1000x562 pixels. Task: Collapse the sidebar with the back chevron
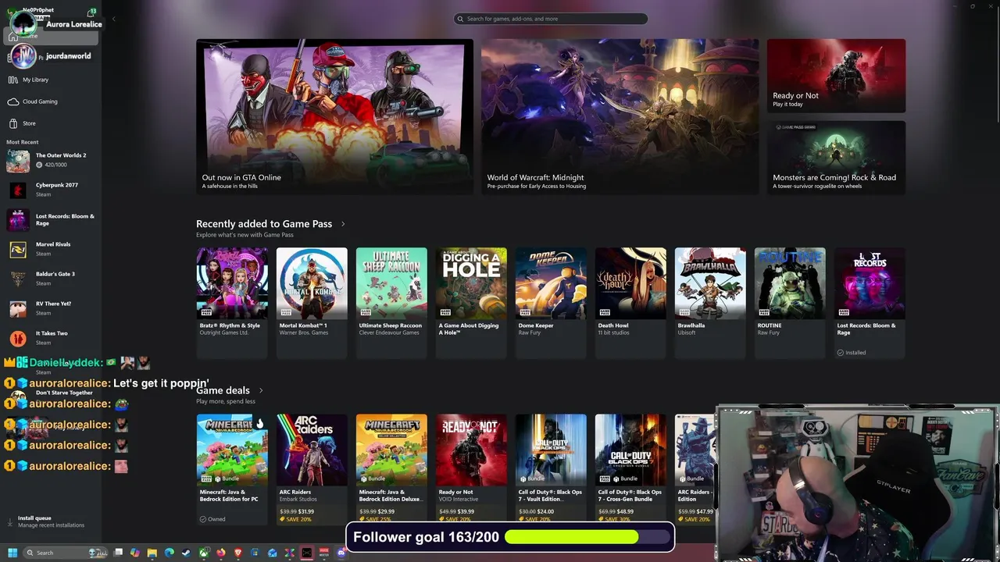pyautogui.click(x=113, y=19)
